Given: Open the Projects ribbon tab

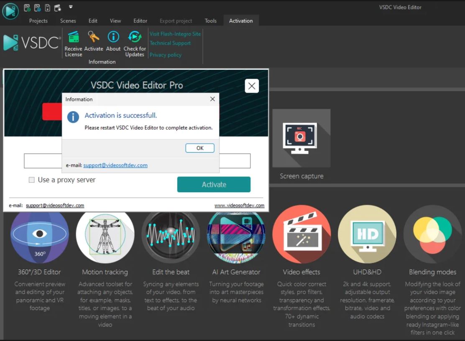Looking at the screenshot, I should click(38, 21).
